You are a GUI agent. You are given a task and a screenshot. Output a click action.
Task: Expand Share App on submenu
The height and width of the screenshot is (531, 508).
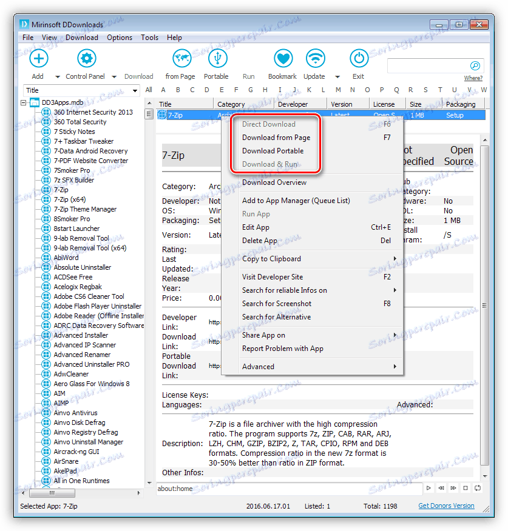click(395, 335)
